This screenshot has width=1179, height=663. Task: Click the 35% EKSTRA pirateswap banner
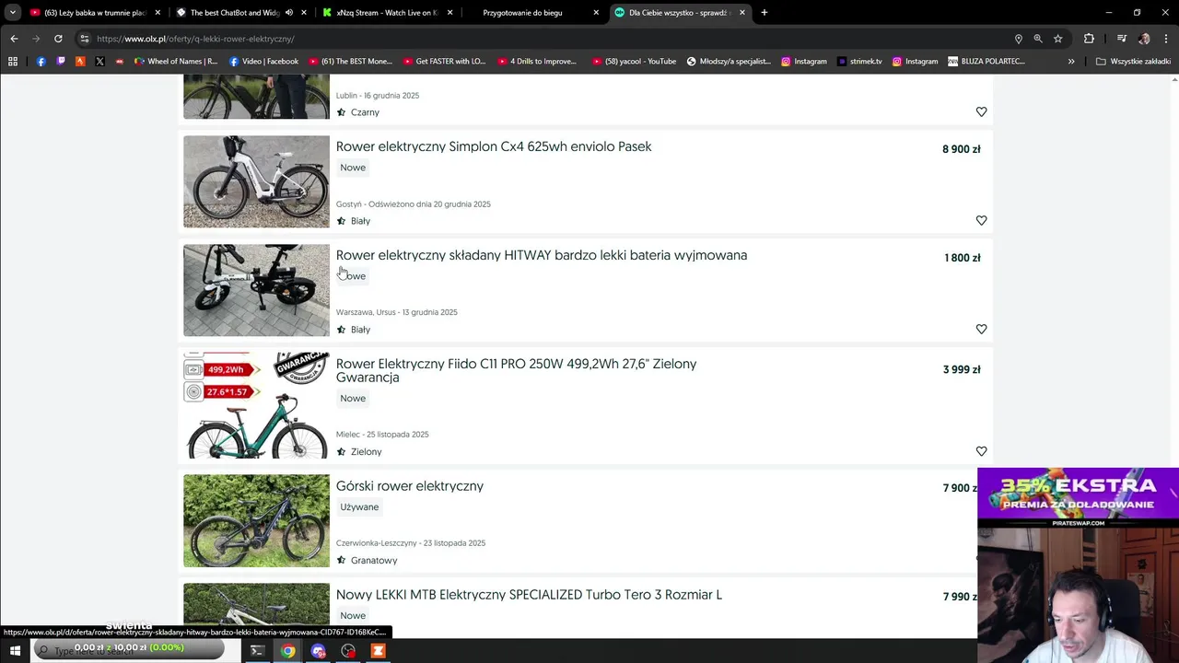[x=1078, y=497]
